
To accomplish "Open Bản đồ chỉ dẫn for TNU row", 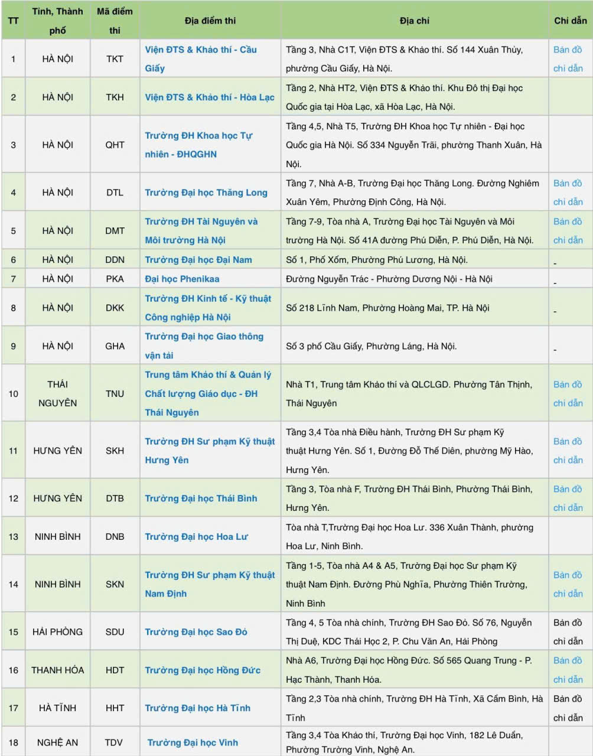I will [568, 393].
